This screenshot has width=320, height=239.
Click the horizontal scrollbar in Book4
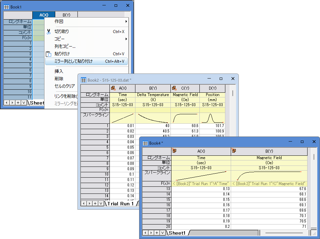click(284, 233)
